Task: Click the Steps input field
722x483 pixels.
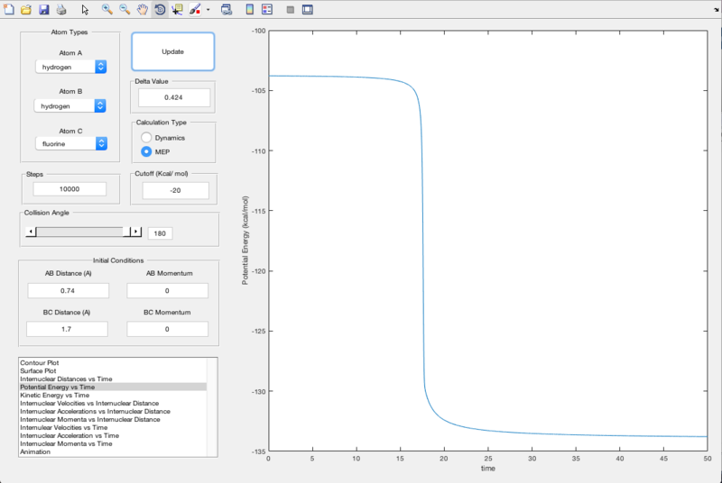Action: coord(69,189)
